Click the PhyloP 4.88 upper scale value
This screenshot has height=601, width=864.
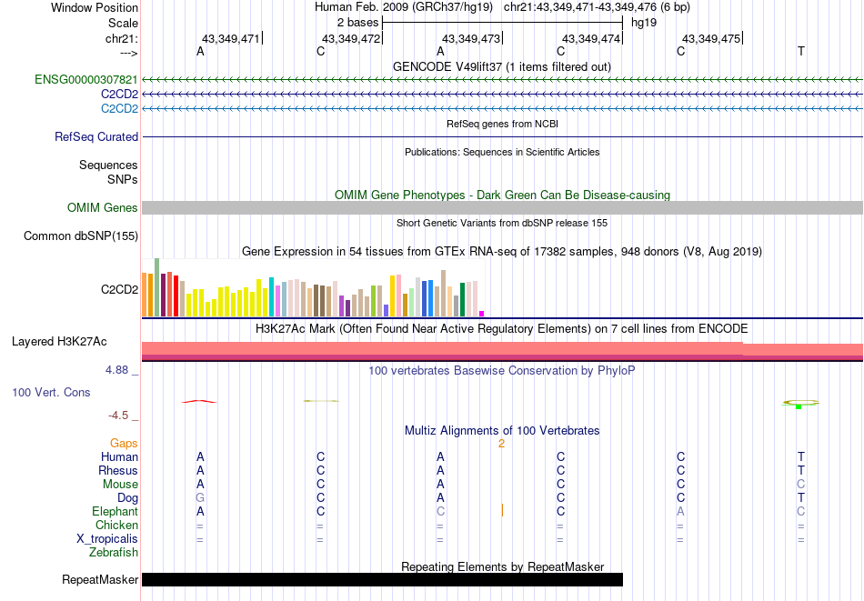116,370
